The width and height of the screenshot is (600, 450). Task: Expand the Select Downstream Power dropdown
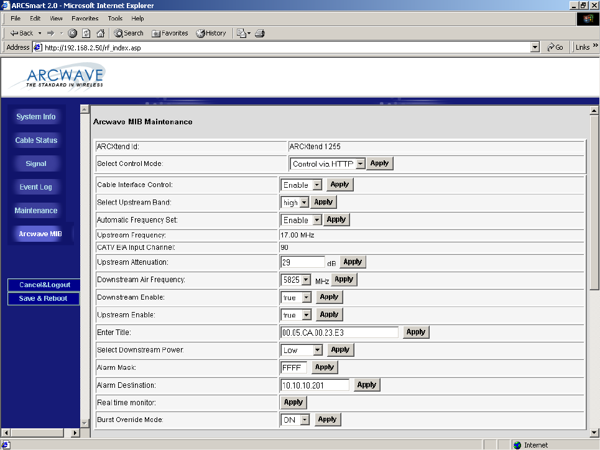[318, 350]
